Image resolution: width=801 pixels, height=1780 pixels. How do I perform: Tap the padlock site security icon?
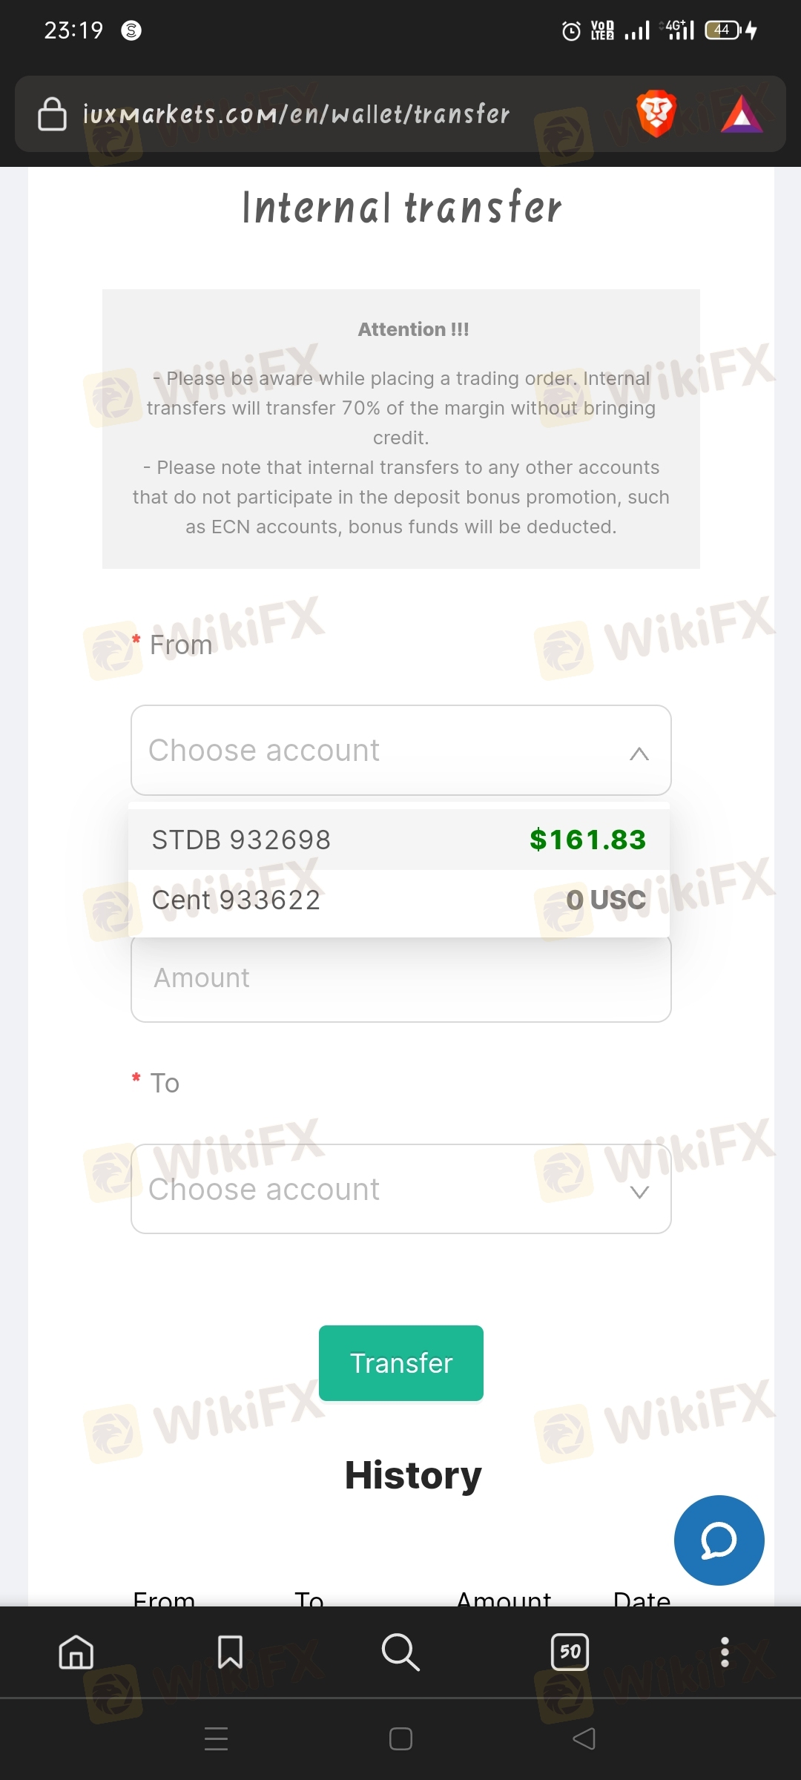click(52, 114)
